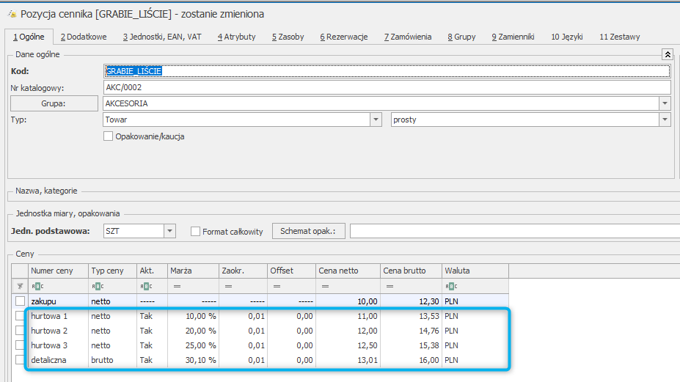
Task: Click the window title icon
Action: pos(12,15)
